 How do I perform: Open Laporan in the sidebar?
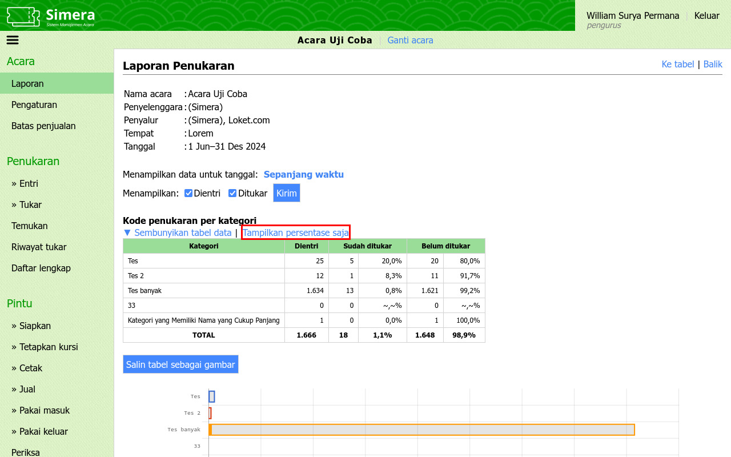[57, 83]
